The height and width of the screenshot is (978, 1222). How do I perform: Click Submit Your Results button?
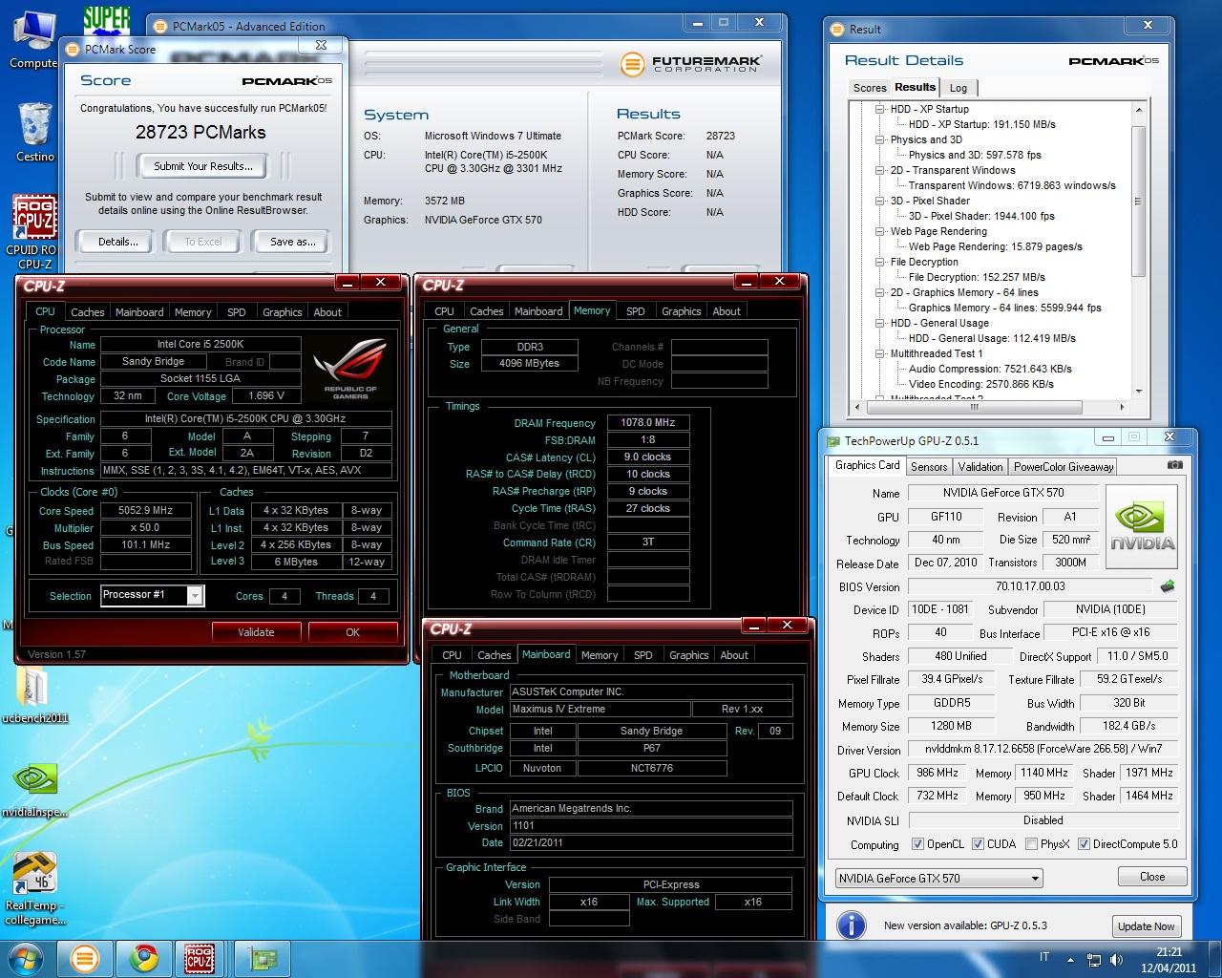[203, 166]
